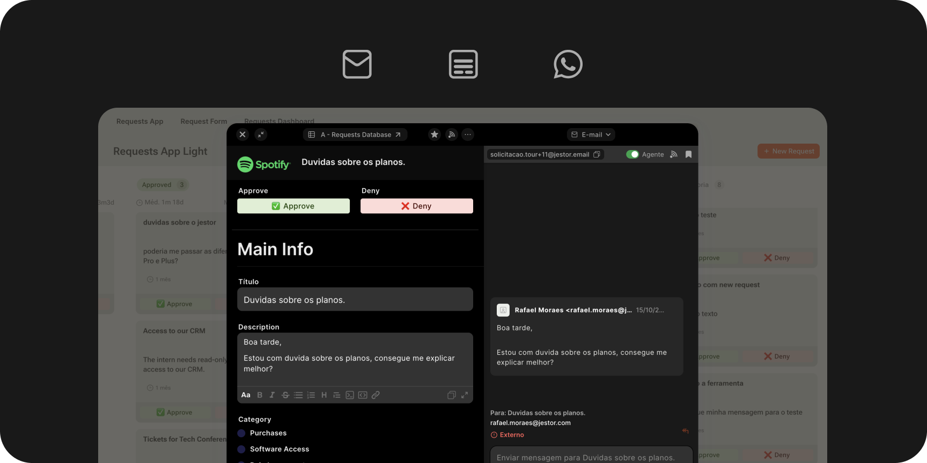Viewport: 927px width, 463px height.
Task: Click the rafael.moraes@jestor.com recipient
Action: click(531, 423)
